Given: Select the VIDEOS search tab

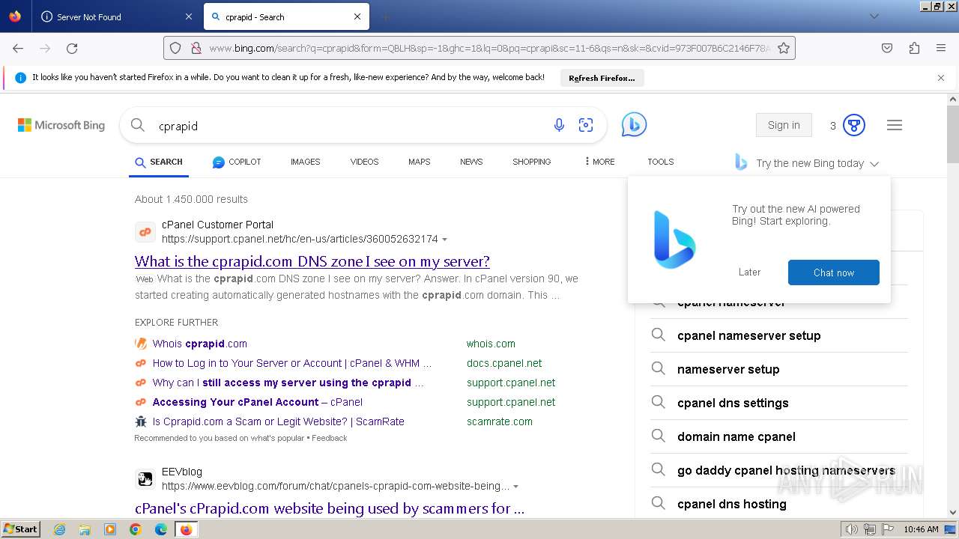Looking at the screenshot, I should (364, 162).
